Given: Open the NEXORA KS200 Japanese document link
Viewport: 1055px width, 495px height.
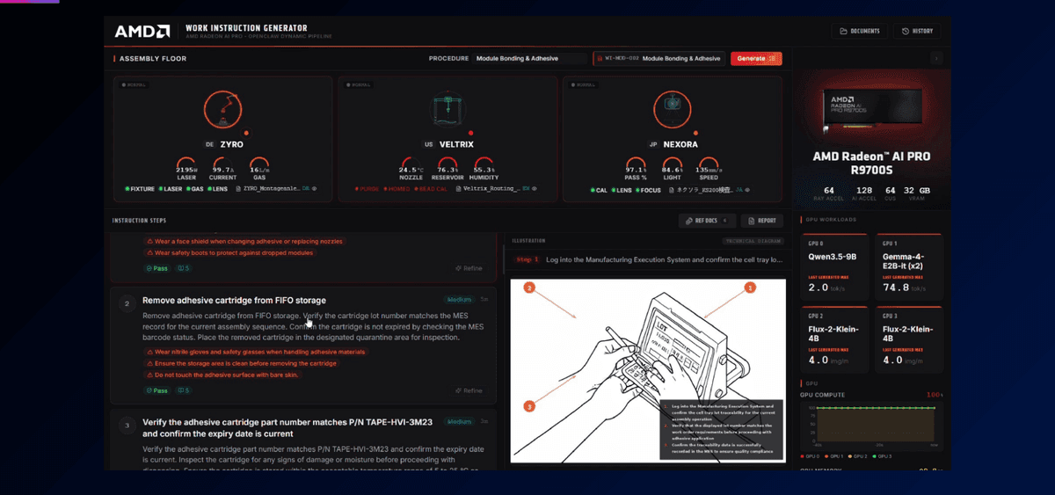Looking at the screenshot, I should point(705,189).
